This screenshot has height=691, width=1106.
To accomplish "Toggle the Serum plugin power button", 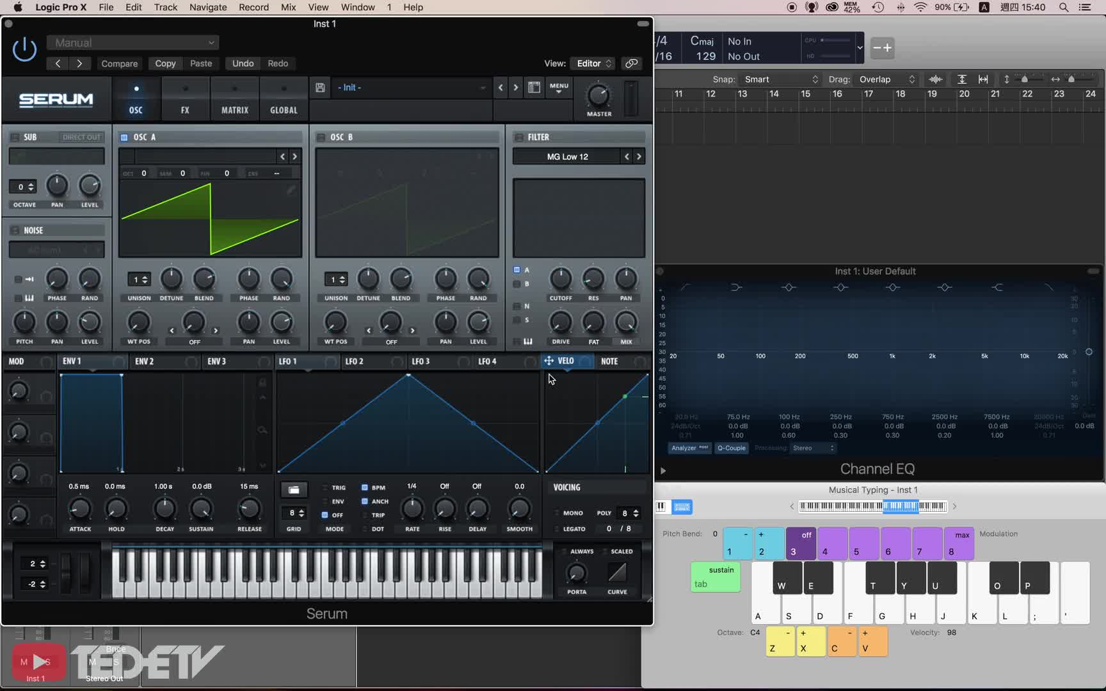I will tap(24, 49).
